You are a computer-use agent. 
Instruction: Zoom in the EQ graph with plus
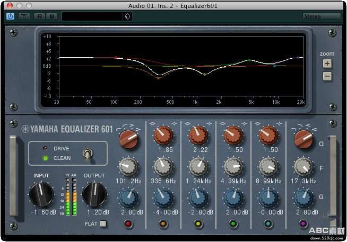[327, 64]
